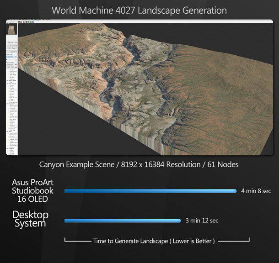Viewport: 279px width, 263px height.
Task: Collapse the Vegetation tree group
Action: click(7, 104)
